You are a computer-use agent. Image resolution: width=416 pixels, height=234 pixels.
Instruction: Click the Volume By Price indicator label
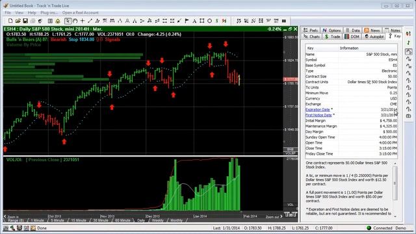[23, 45]
